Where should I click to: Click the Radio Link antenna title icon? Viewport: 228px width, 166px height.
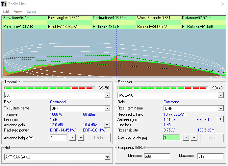(x=4, y=4)
